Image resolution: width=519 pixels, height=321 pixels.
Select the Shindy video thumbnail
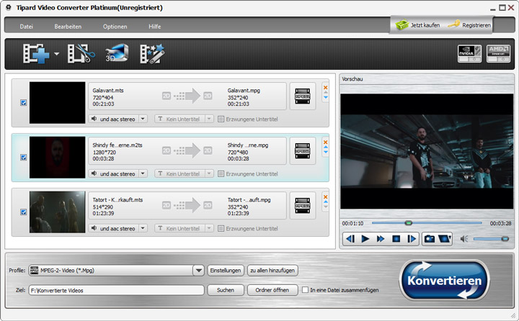pyautogui.click(x=57, y=158)
